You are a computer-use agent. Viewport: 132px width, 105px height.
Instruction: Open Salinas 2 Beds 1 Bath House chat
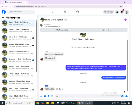(x=18, y=75)
